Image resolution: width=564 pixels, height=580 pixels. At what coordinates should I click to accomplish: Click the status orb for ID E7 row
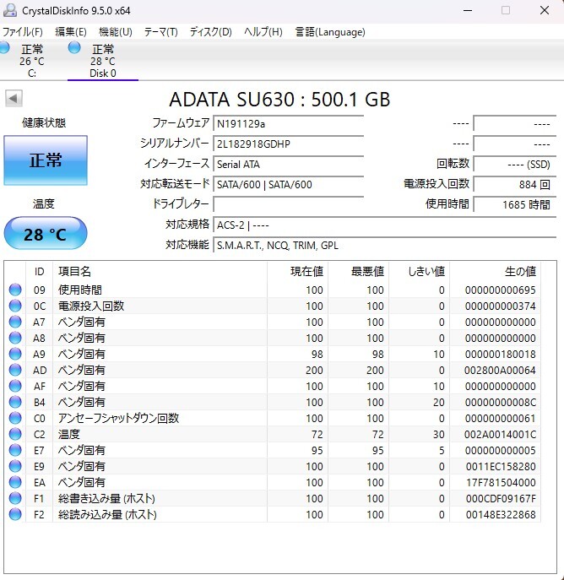[x=15, y=450]
